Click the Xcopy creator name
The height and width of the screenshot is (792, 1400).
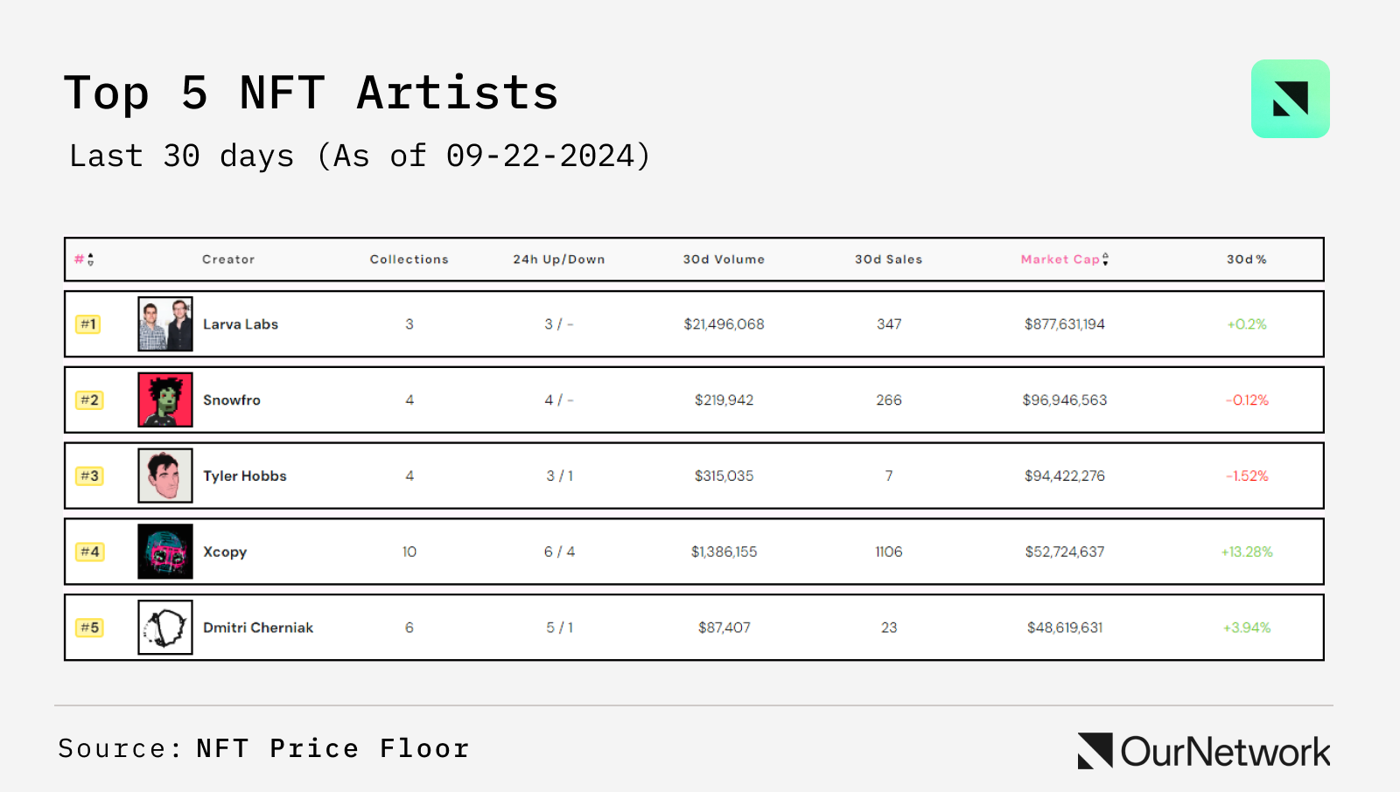(x=225, y=552)
